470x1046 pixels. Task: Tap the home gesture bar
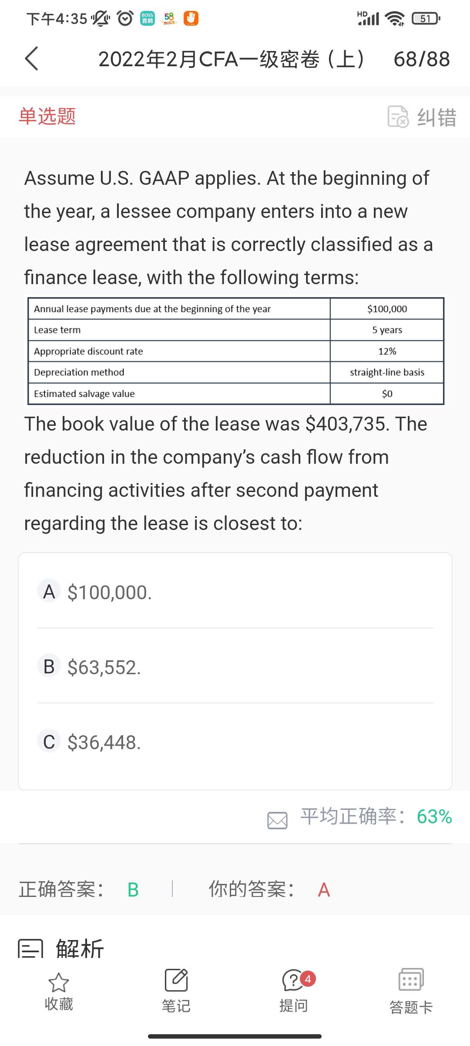pyautogui.click(x=235, y=1036)
